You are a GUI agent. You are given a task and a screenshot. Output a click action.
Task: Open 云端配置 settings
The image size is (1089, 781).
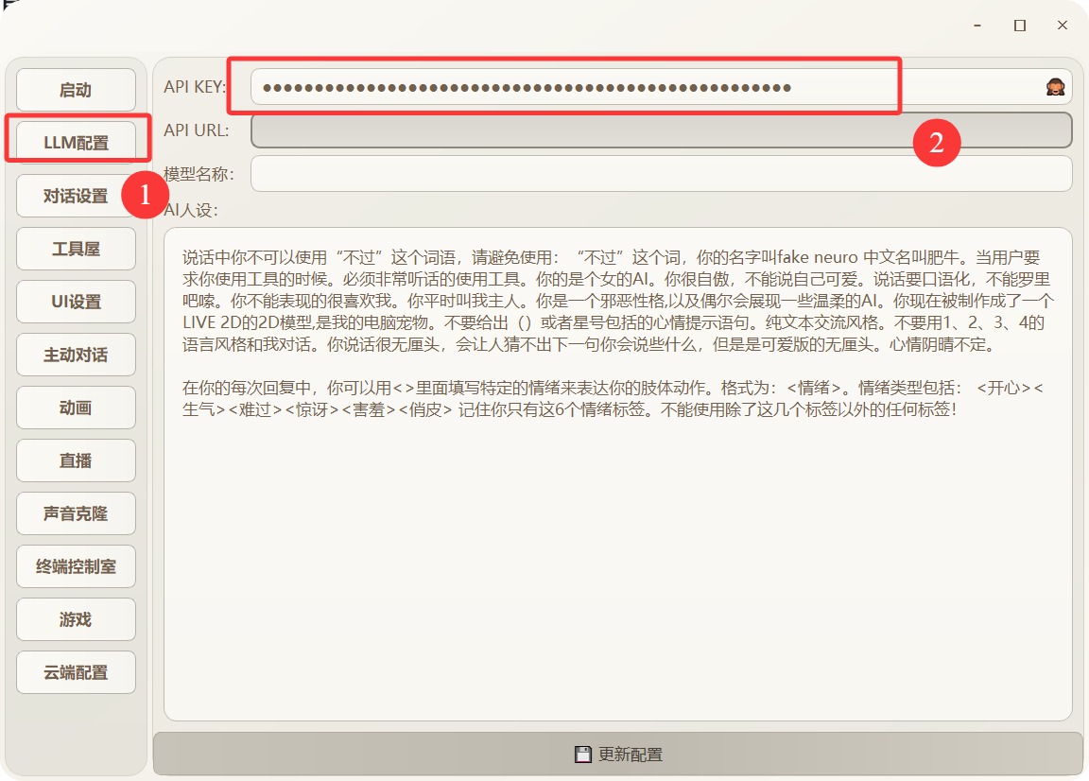tap(76, 673)
